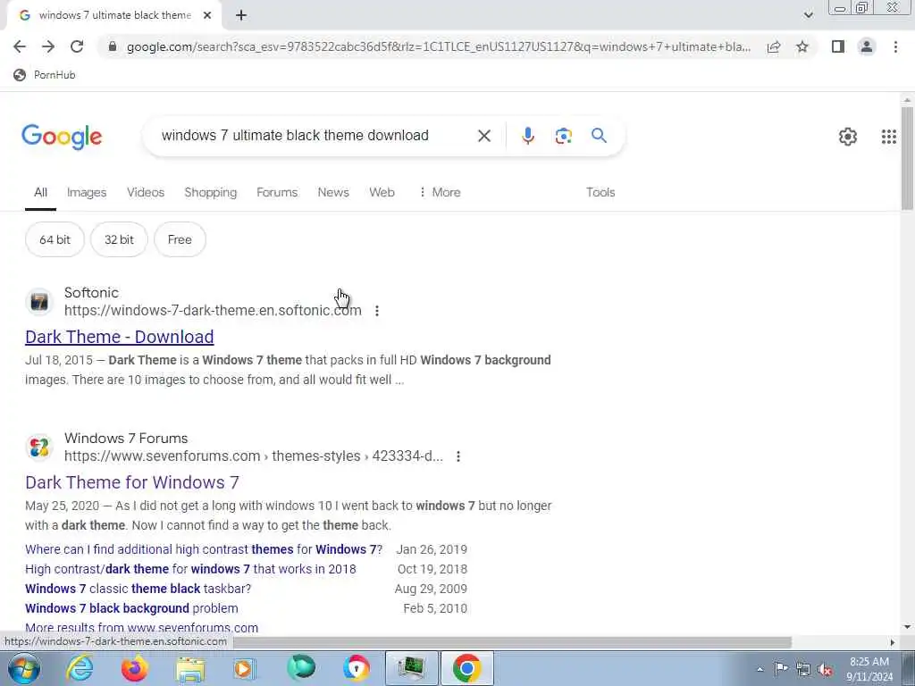This screenshot has width=915, height=686.
Task: Switch to Shopping results
Action: (211, 193)
